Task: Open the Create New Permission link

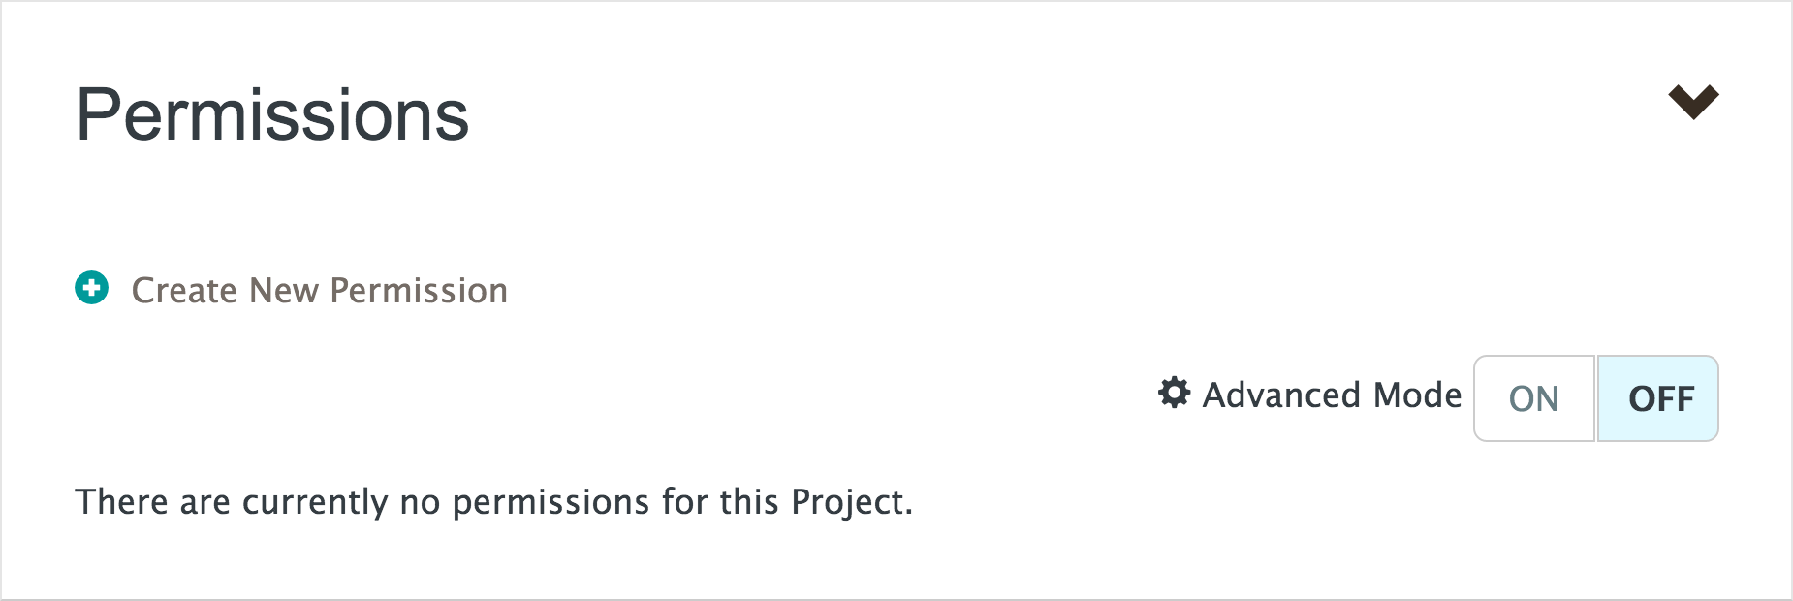Action: (319, 290)
